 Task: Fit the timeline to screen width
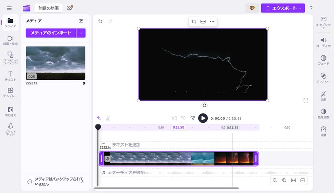pos(293,180)
